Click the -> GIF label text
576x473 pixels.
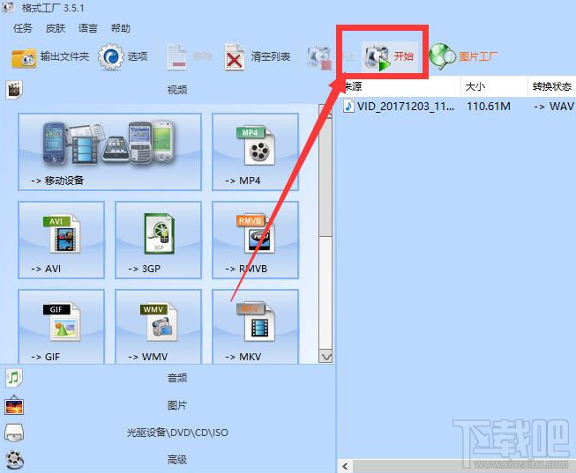pos(46,357)
